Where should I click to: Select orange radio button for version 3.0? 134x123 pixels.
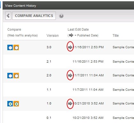16,48
